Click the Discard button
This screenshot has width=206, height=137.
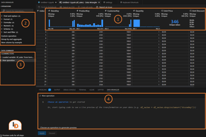point(52,133)
